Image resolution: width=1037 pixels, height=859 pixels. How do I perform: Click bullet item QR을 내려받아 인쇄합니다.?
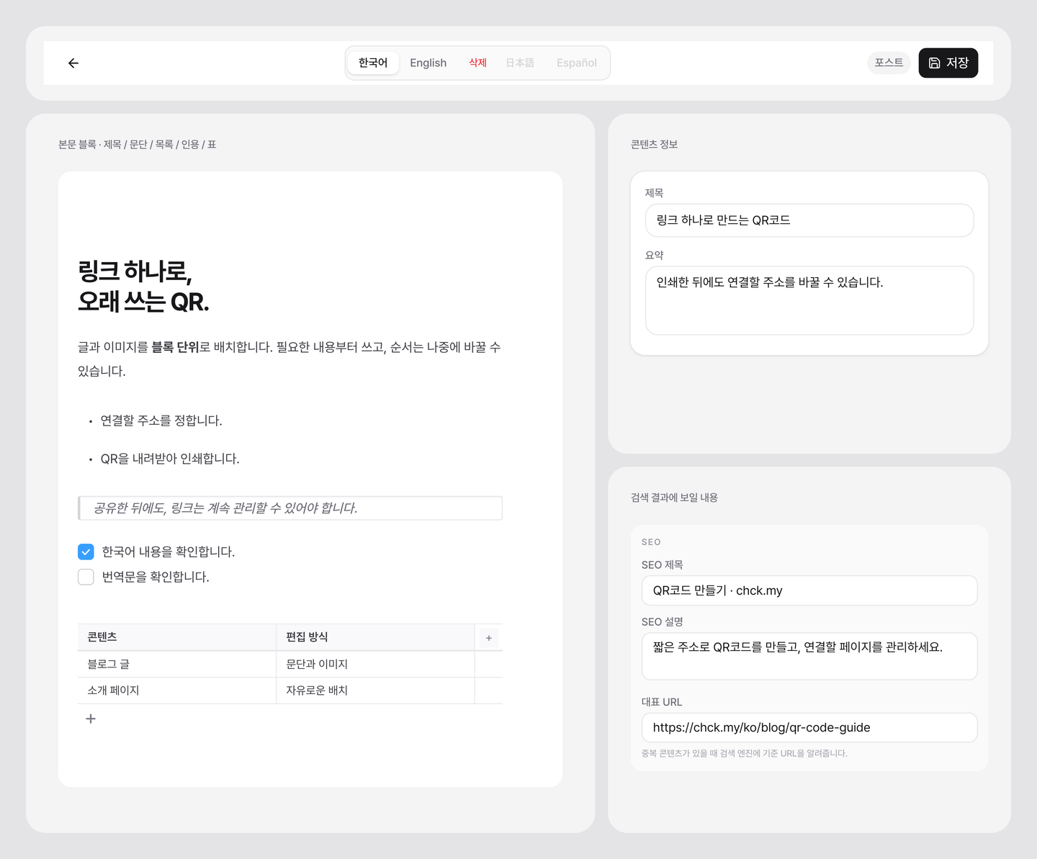170,459
